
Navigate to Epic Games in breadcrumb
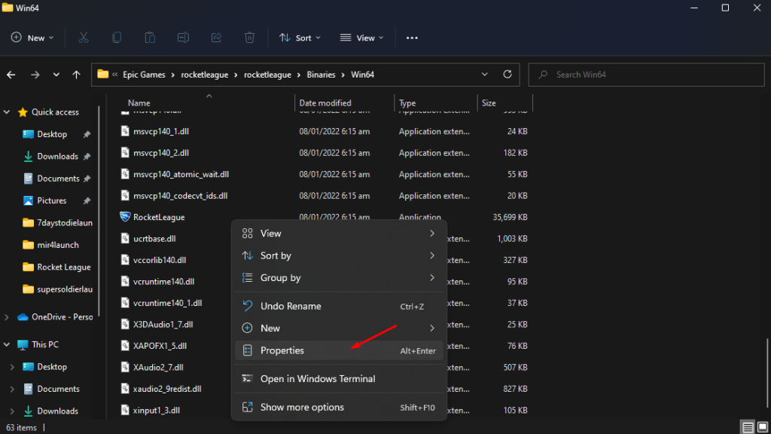[x=144, y=75]
